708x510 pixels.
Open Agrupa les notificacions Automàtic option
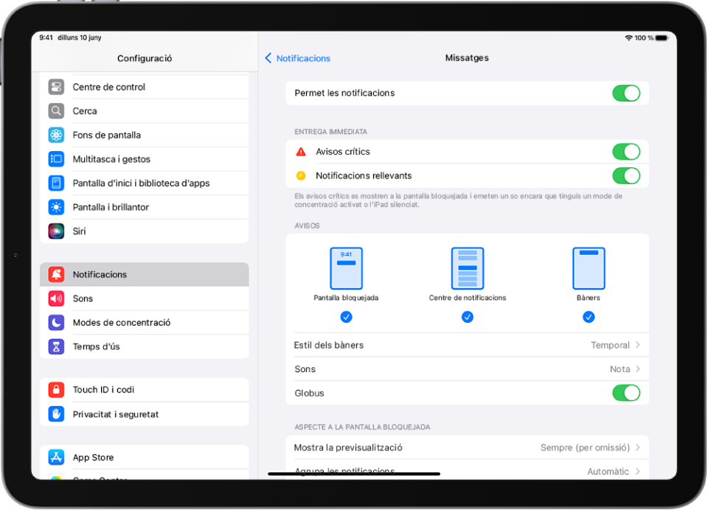[x=468, y=470]
